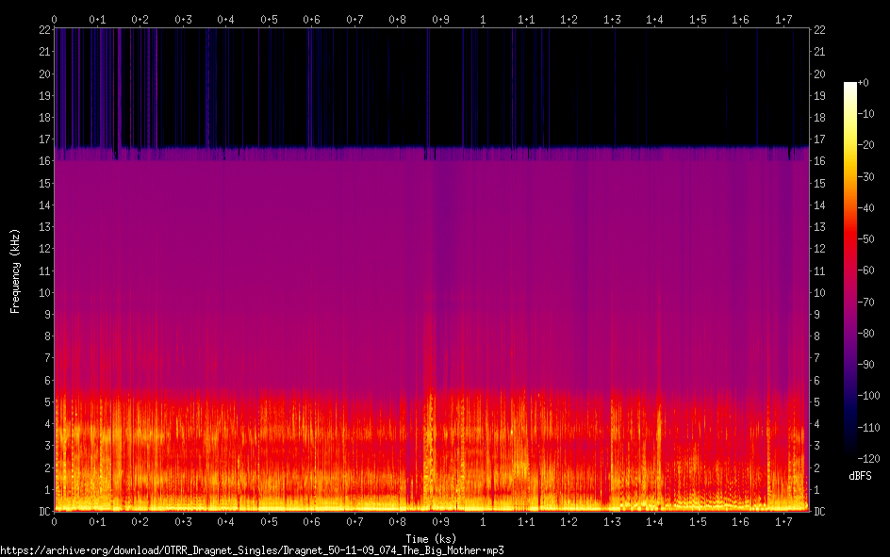This screenshot has width=890, height=557.
Task: Select the 1 ks tick on bottom time axis
Action: click(x=484, y=522)
